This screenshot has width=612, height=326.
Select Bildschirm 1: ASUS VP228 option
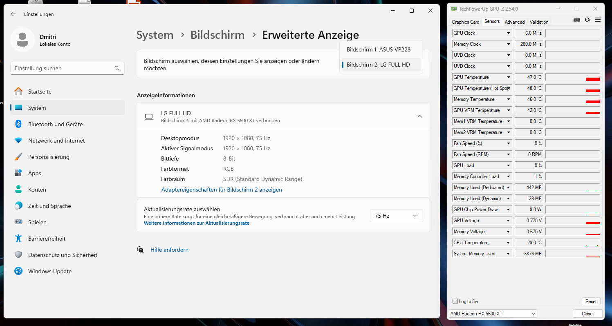coord(381,49)
